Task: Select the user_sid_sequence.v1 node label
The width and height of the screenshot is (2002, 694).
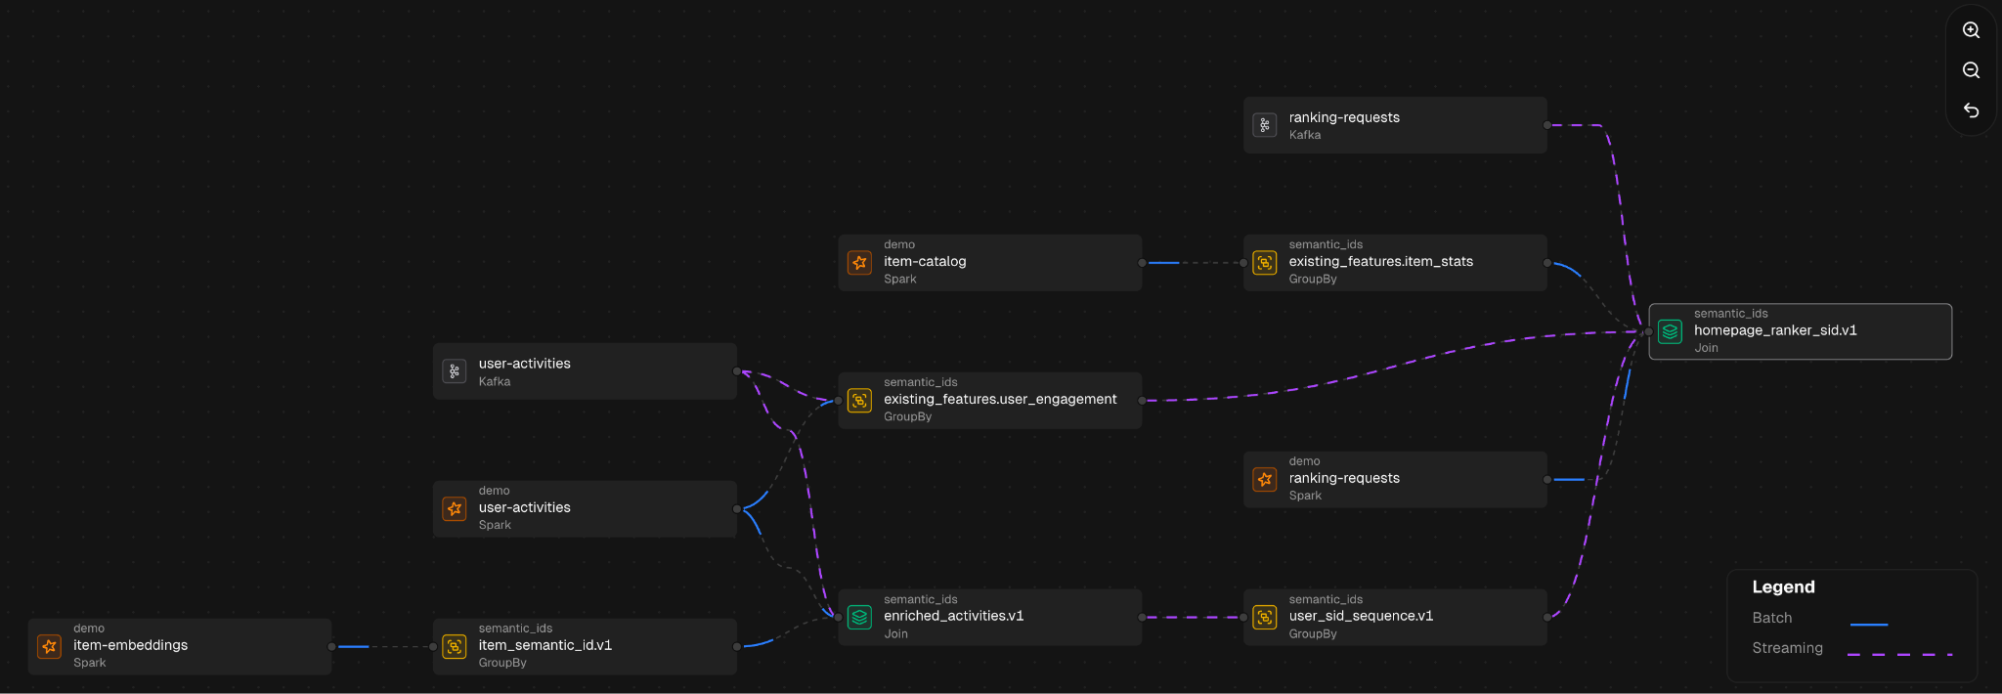Action: click(1361, 616)
